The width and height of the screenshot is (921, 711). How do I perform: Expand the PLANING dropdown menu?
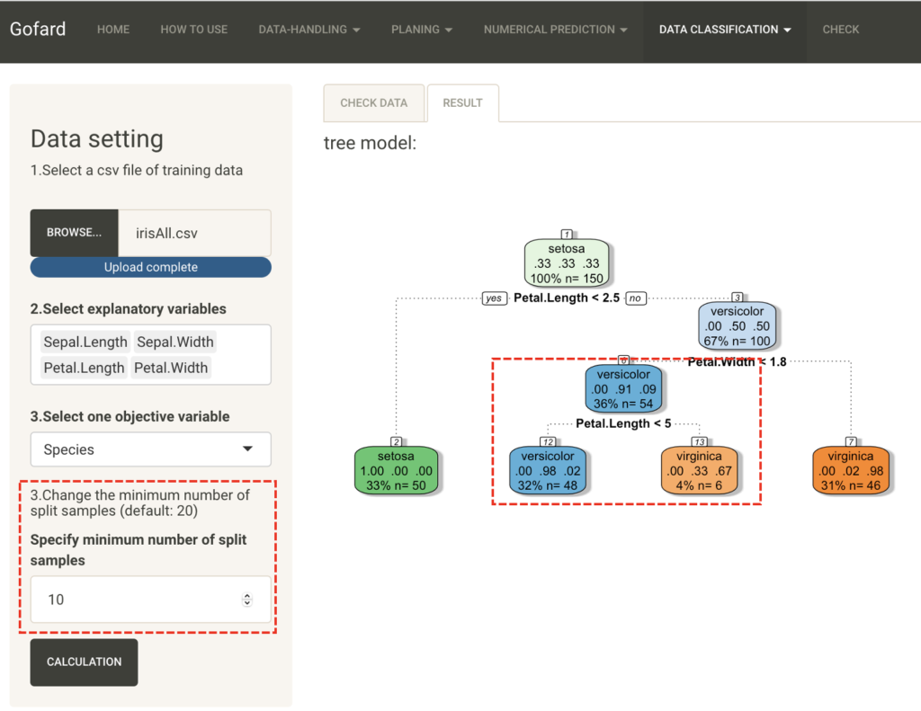[421, 30]
